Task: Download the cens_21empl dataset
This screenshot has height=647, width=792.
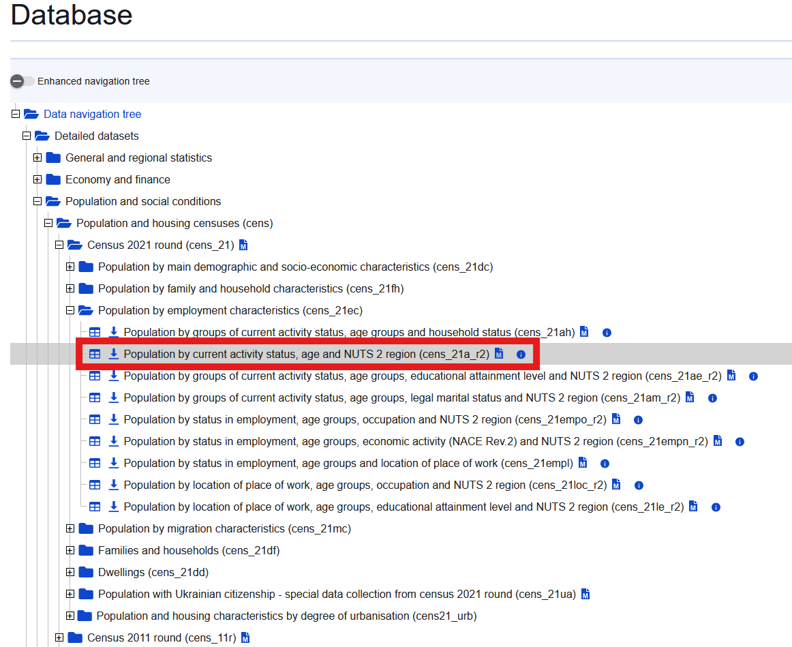Action: pos(114,463)
